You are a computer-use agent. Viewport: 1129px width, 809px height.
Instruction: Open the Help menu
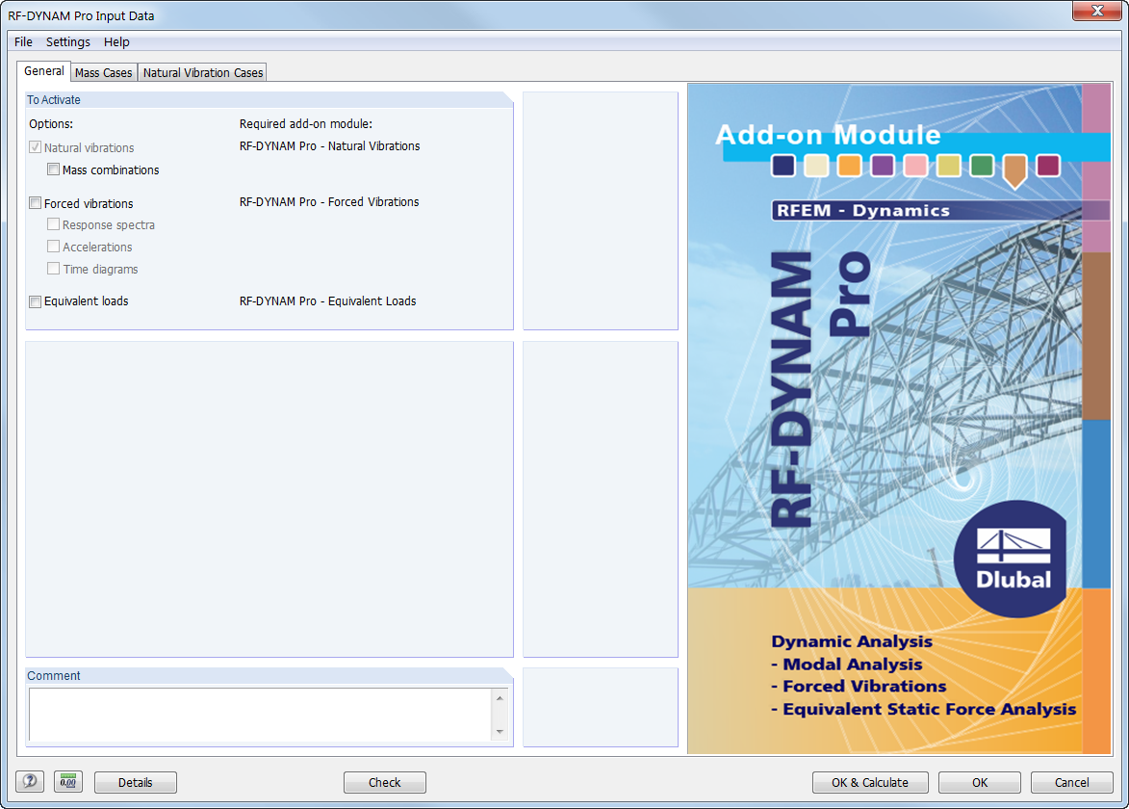[115, 41]
